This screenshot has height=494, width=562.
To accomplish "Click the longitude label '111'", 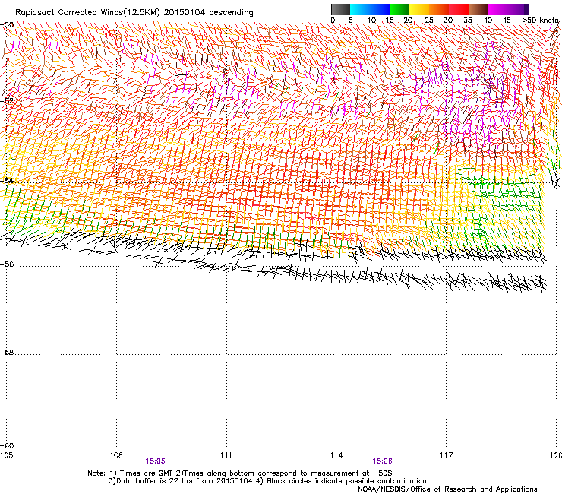I will click(x=226, y=455).
